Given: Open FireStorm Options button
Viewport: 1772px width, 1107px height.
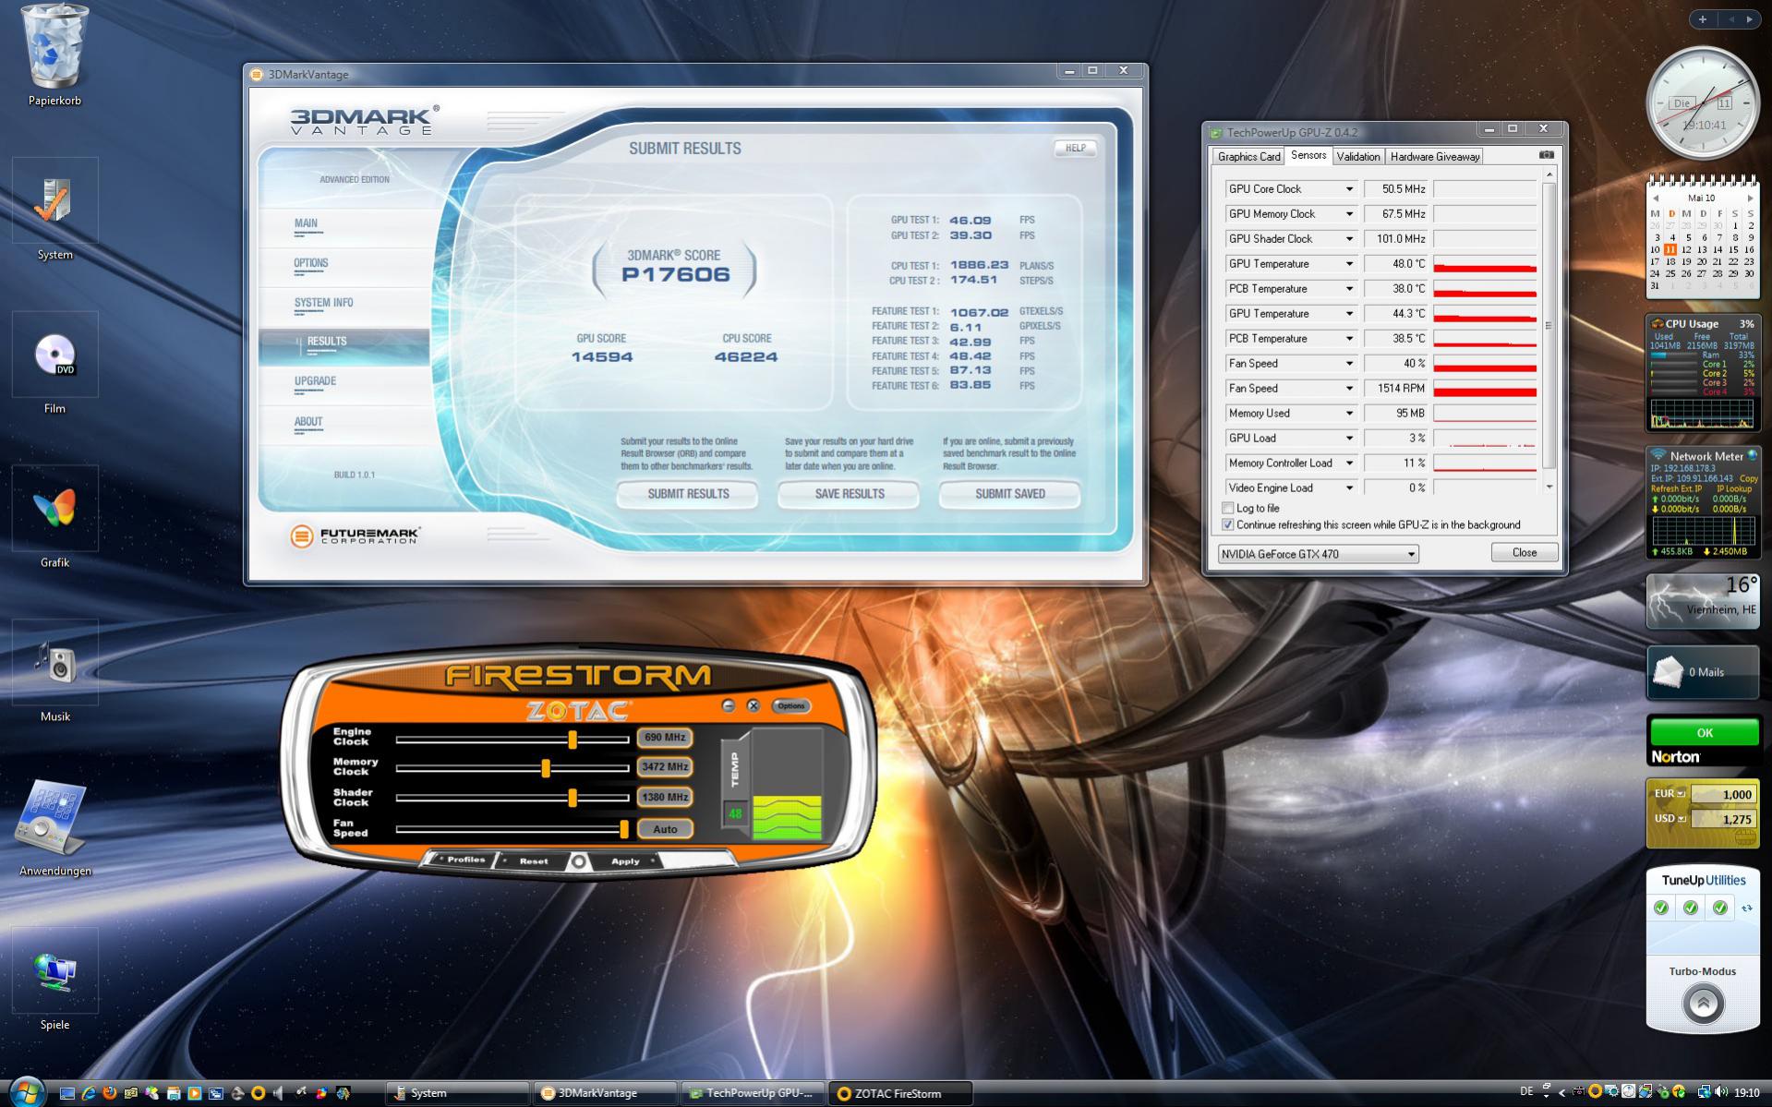Looking at the screenshot, I should click(790, 705).
